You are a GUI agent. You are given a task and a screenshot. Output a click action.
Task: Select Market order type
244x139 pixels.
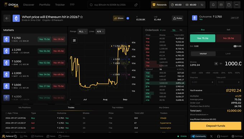coord(203,54)
